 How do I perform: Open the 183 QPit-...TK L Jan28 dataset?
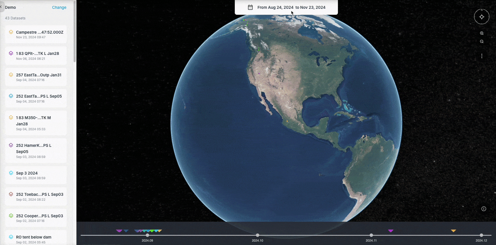tap(36, 56)
